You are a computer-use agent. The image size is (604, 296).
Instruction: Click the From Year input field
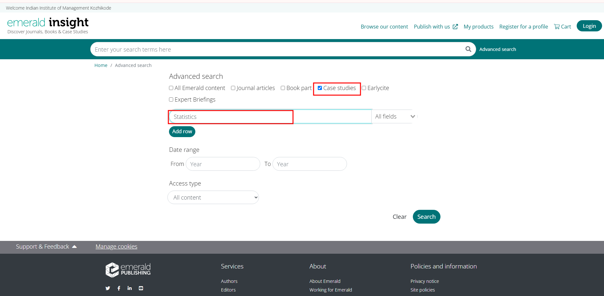point(223,164)
